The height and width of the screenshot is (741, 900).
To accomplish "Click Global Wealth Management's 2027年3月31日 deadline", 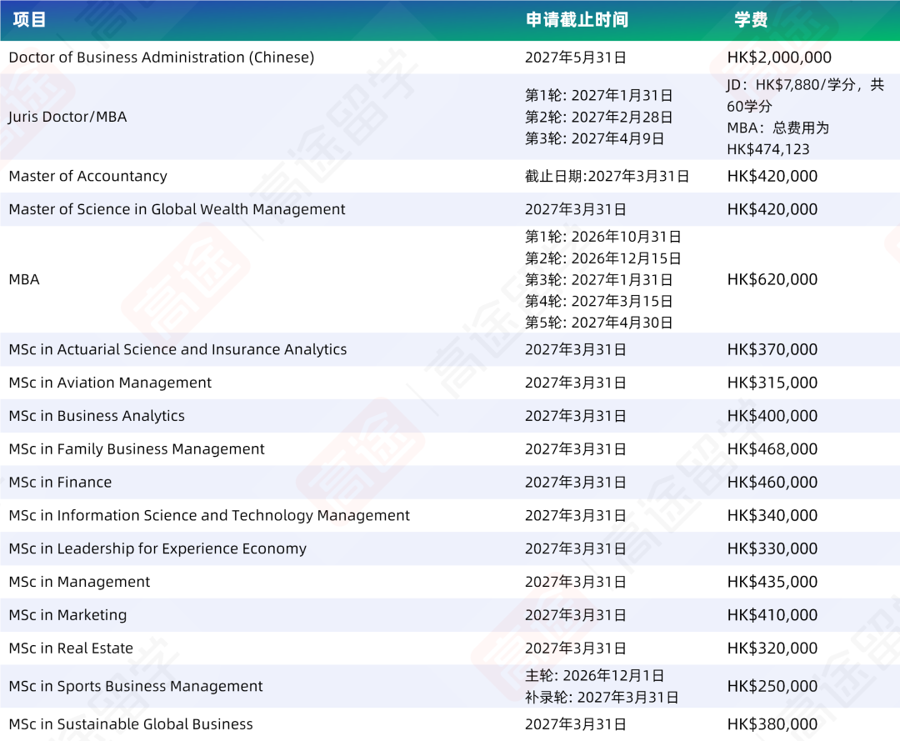I will 576,209.
